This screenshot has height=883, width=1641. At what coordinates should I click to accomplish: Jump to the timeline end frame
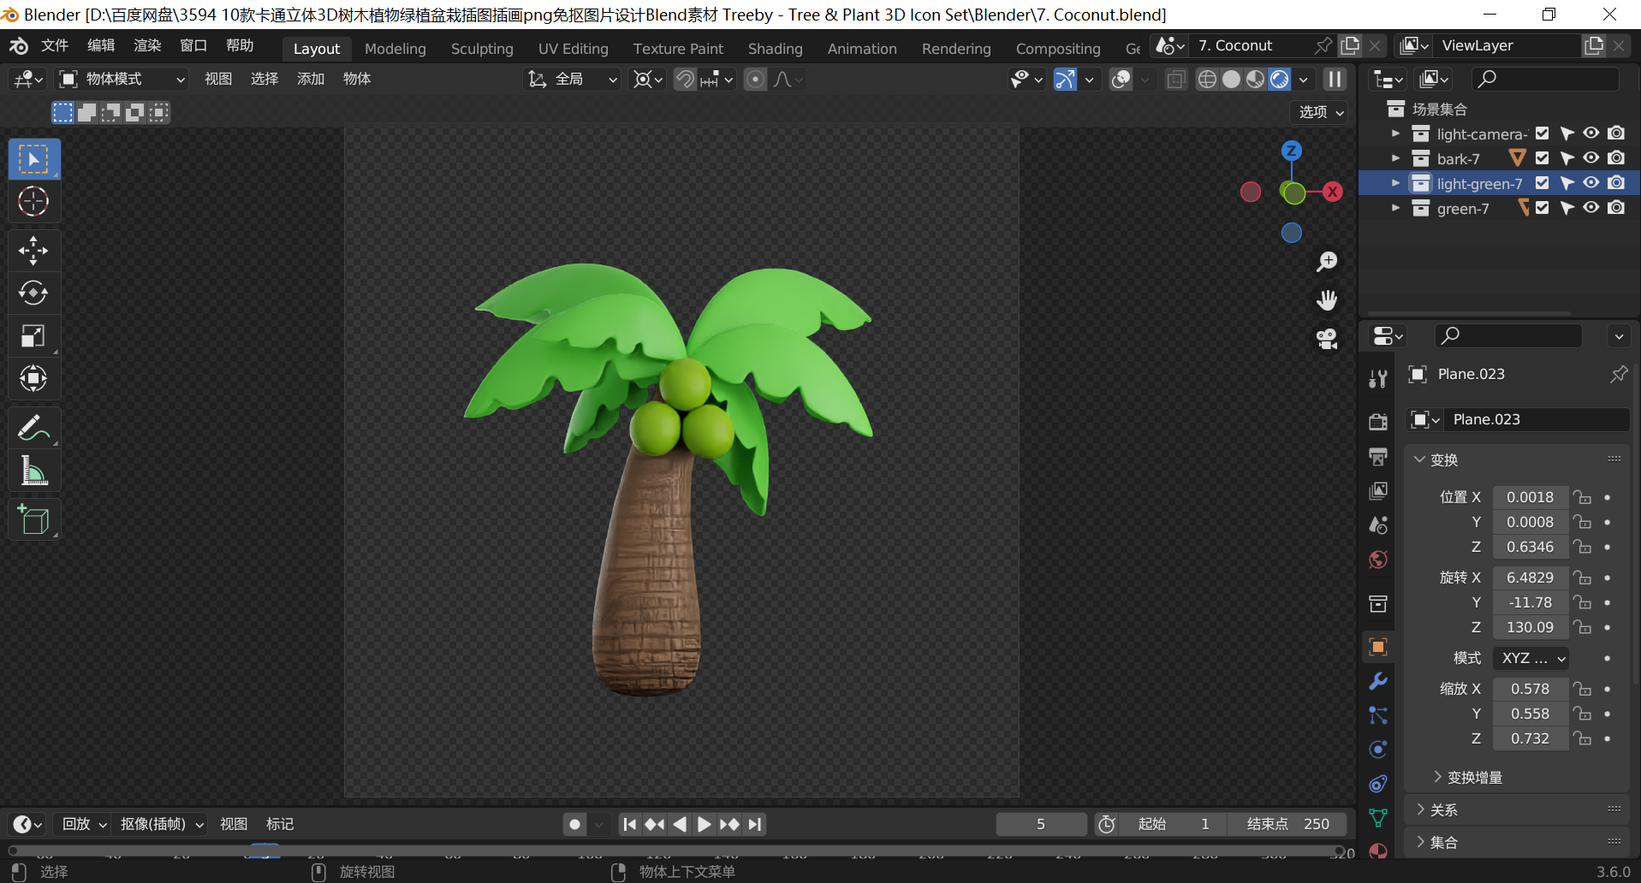pos(754,824)
